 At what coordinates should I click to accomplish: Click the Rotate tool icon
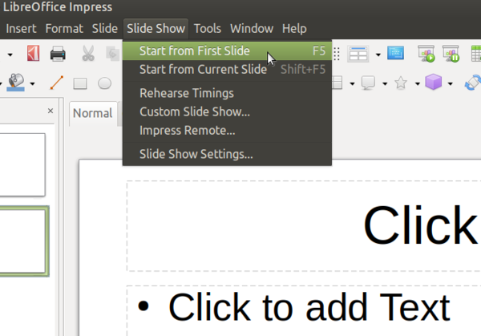(473, 83)
